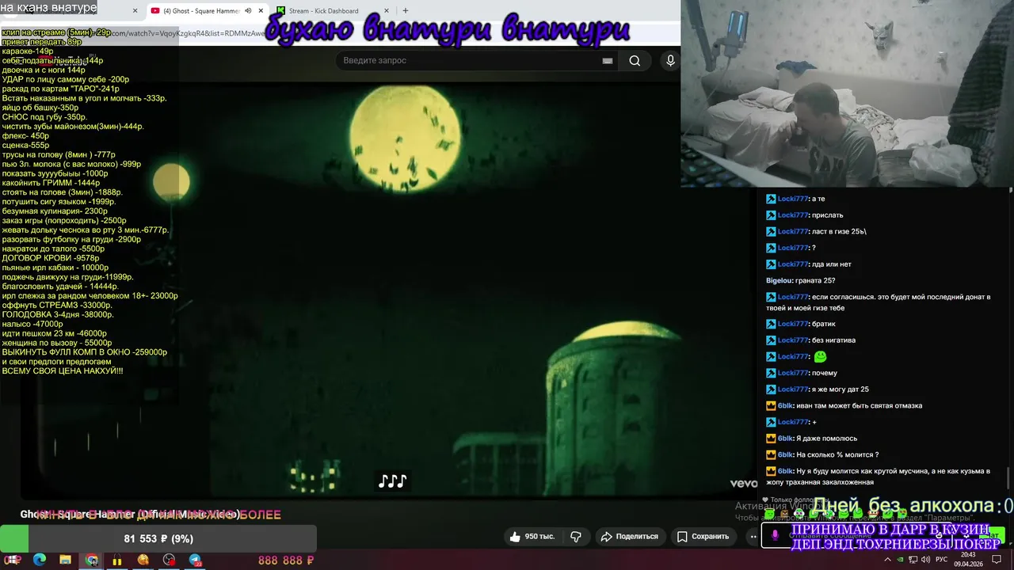Click the list line 'караоке-149р'
The width and height of the screenshot is (1014, 570).
pyautogui.click(x=28, y=51)
